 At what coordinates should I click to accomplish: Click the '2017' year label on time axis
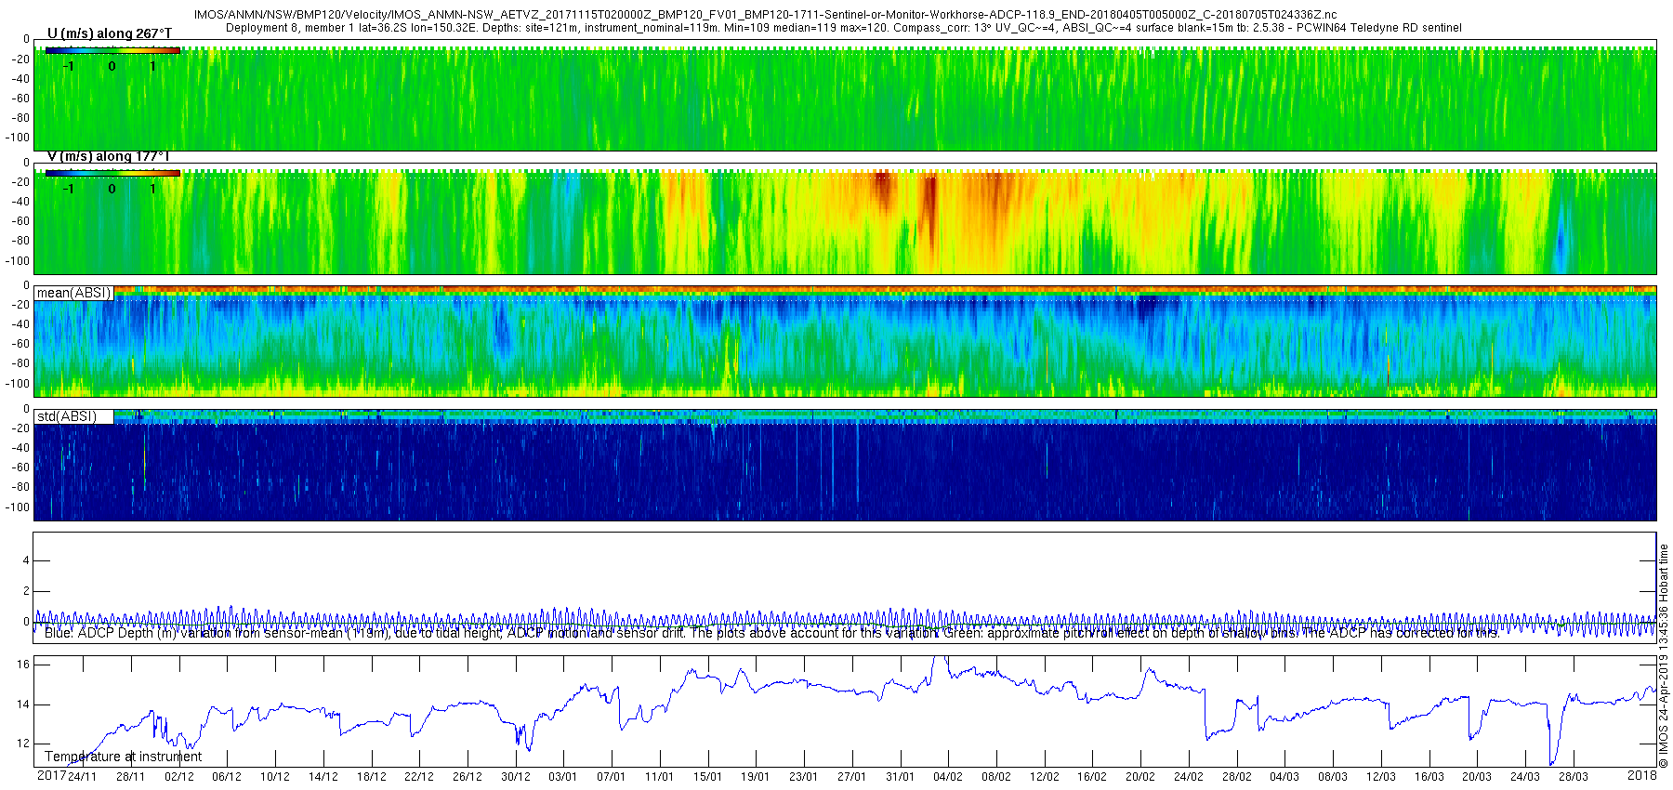point(51,776)
